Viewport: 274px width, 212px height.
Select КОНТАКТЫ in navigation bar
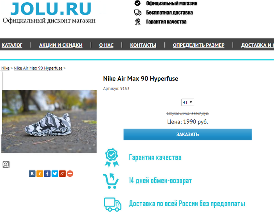click(143, 45)
